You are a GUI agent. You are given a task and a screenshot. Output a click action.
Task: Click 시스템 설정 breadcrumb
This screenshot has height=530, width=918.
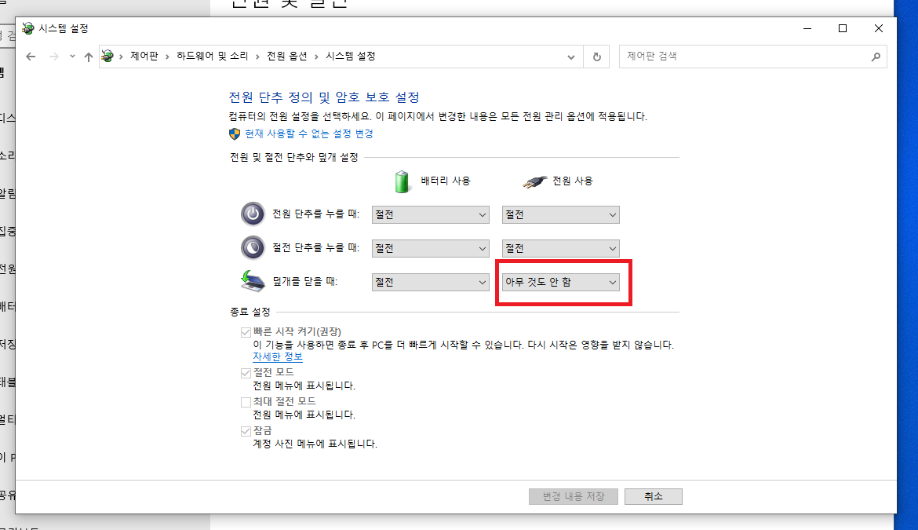click(350, 57)
